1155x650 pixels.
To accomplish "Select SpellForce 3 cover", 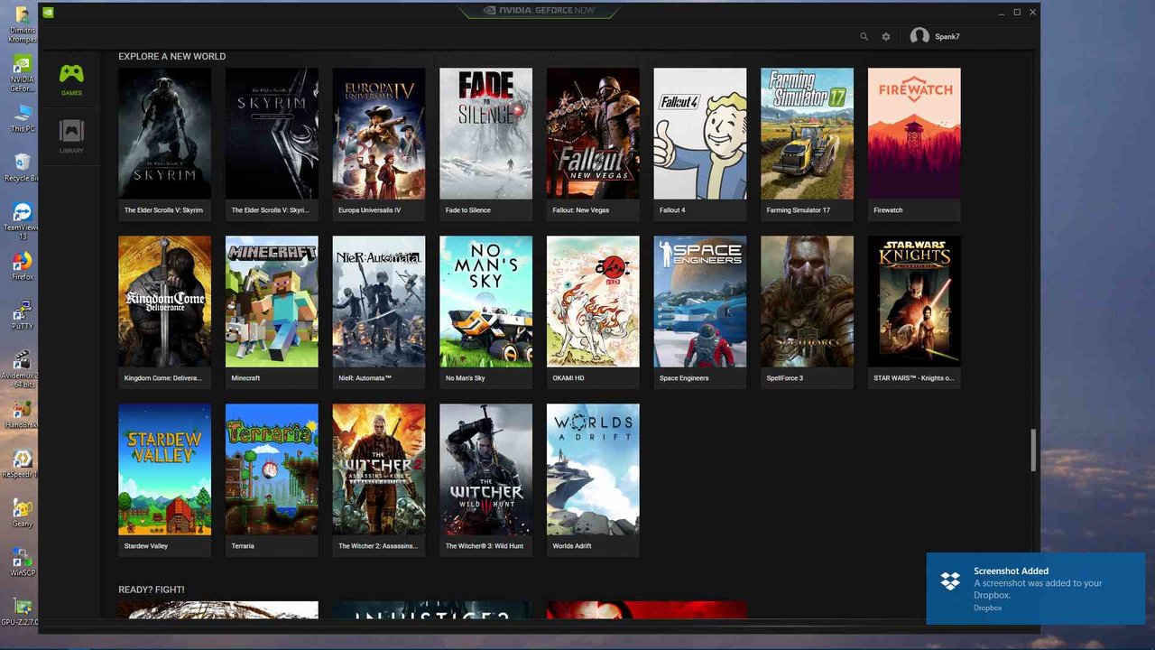I will [x=807, y=302].
